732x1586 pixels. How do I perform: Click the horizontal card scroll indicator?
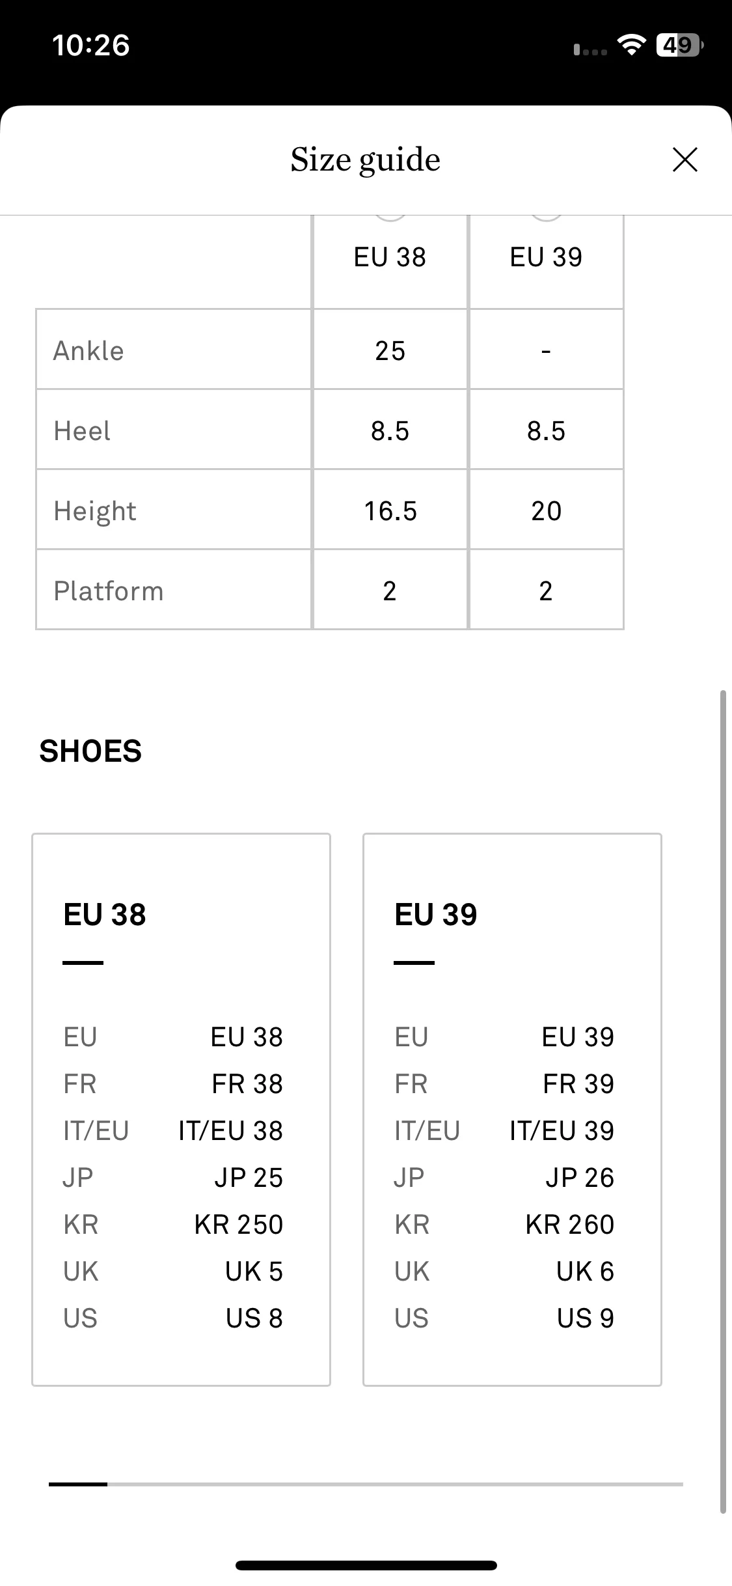[366, 1484]
